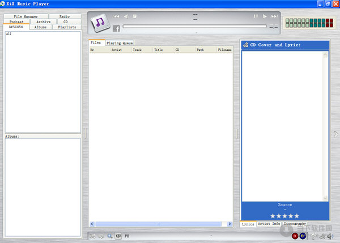Click the Source label in lyrics panel

click(285, 204)
